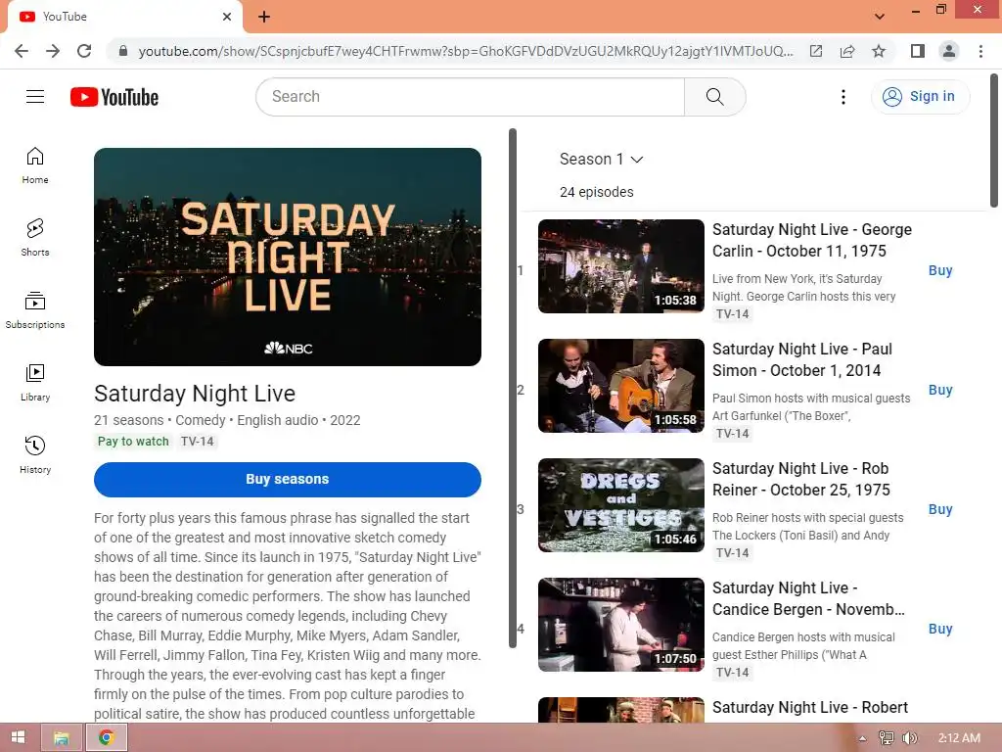Viewport: 1002px width, 752px height.
Task: Open Dregs and Vestiges episode thumbnail
Action: click(621, 505)
